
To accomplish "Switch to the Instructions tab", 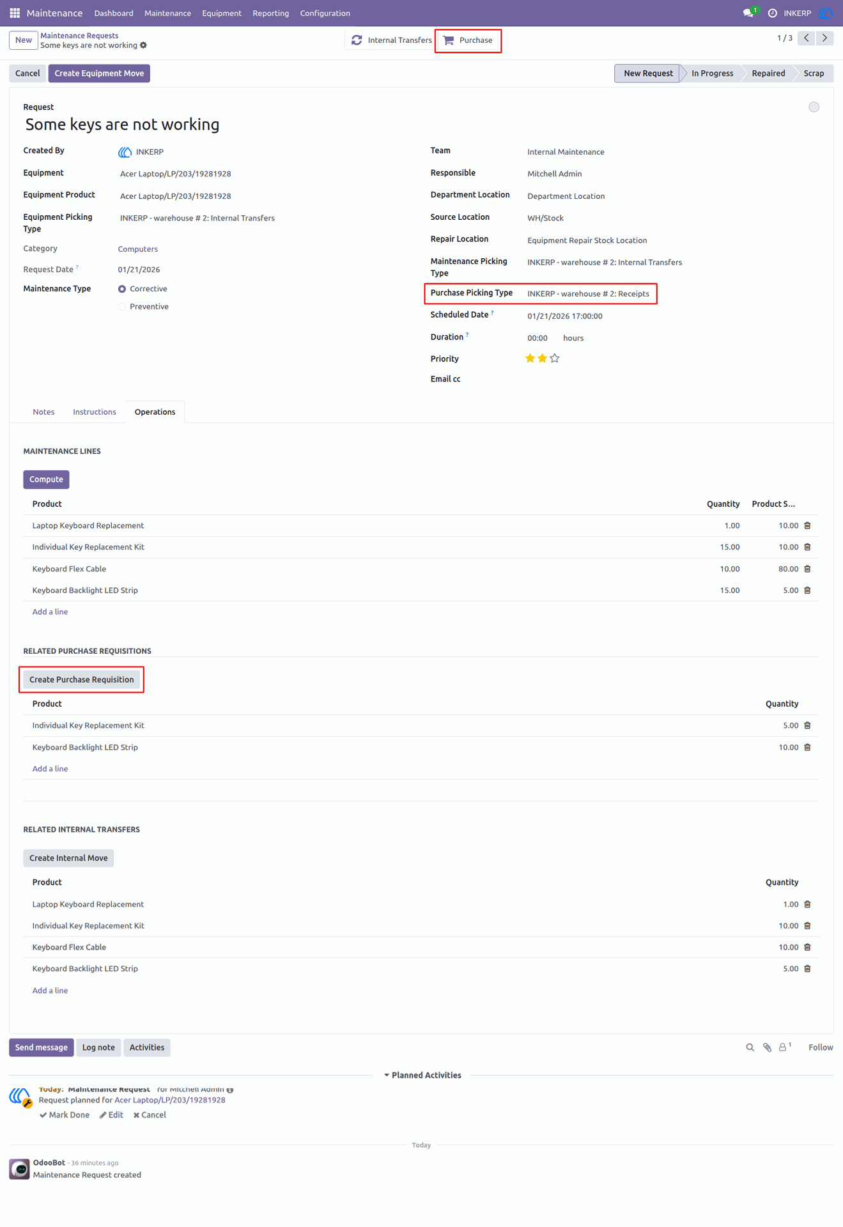I will (x=95, y=412).
